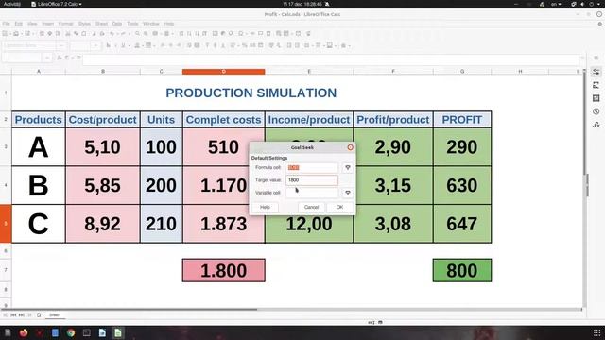Open the Edit menu
This screenshot has width=605, height=340.
pyautogui.click(x=19, y=24)
